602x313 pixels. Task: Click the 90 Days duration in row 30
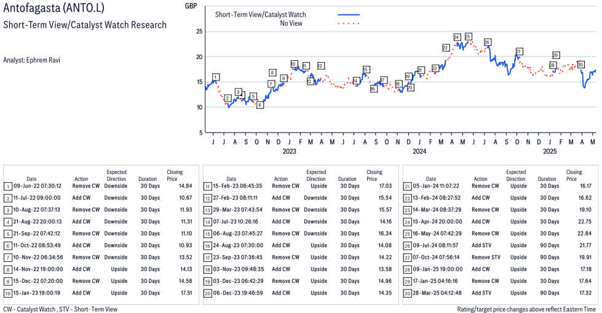(549, 293)
